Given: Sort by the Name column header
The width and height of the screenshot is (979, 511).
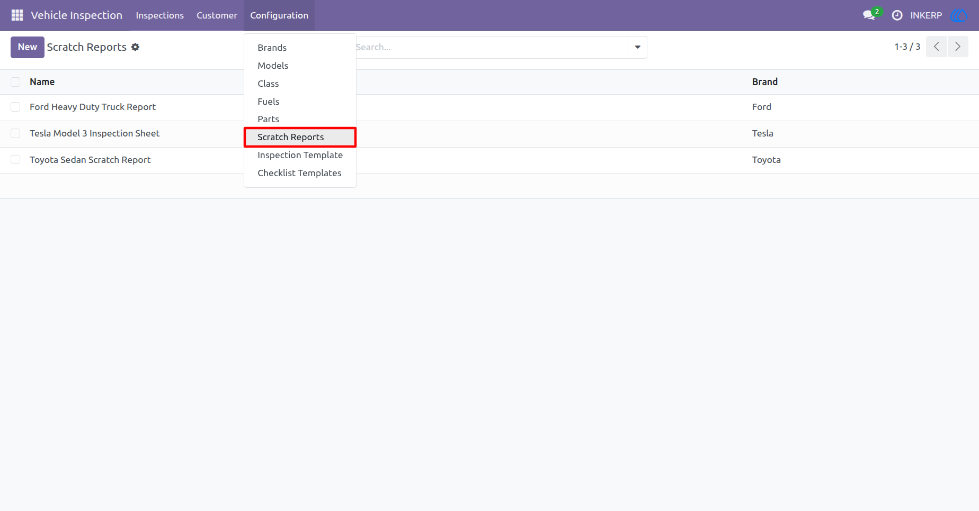Looking at the screenshot, I should (x=42, y=82).
